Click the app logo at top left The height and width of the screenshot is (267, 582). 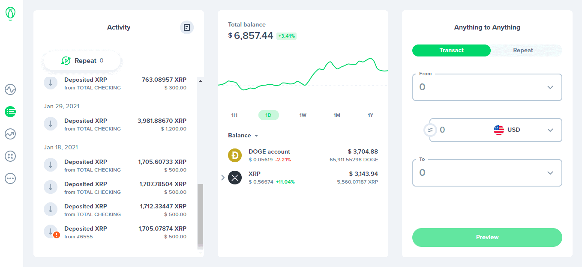(10, 13)
